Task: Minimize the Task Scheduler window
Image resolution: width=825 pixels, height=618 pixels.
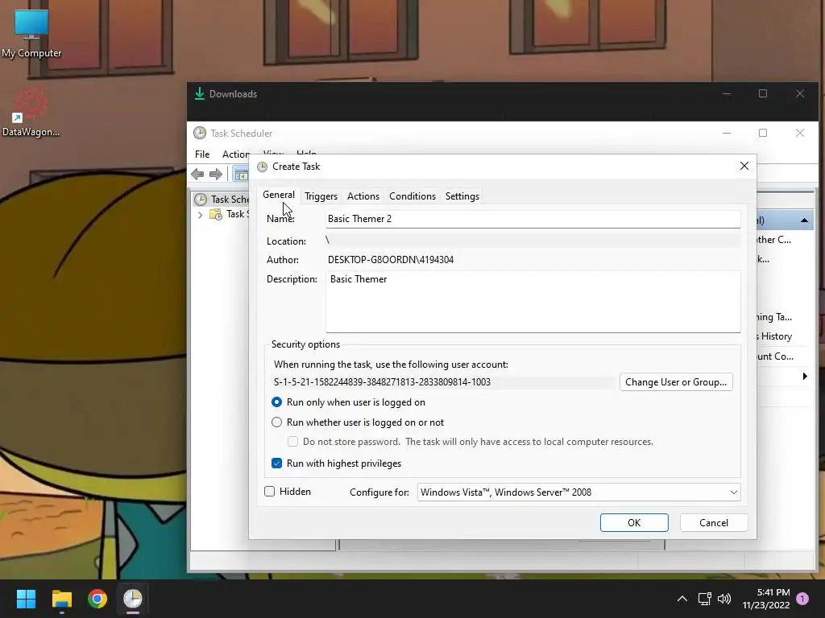Action: pos(727,133)
